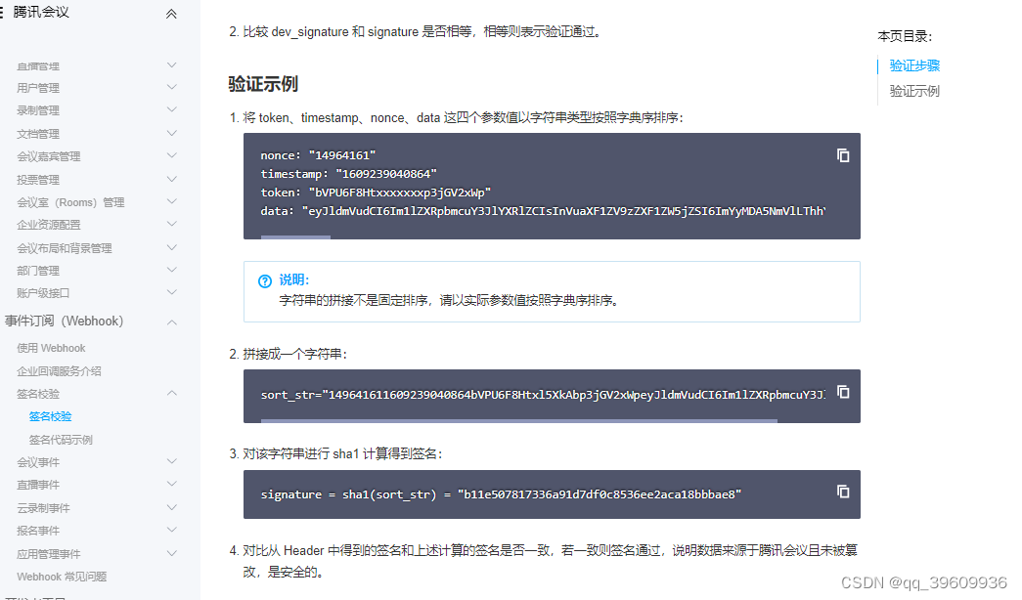Expand the 应用管理事件 section
1022x600 pixels.
[171, 553]
